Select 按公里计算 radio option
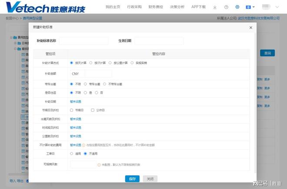Screen dimensions: 287x189 point(110,63)
